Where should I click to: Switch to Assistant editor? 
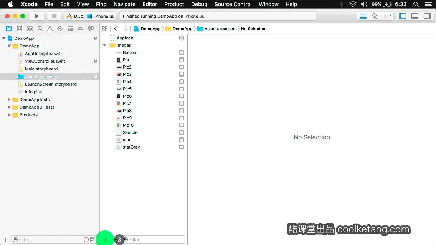375,16
